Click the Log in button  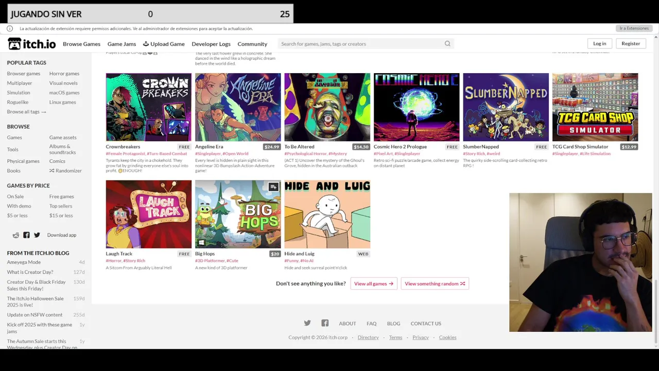600,43
